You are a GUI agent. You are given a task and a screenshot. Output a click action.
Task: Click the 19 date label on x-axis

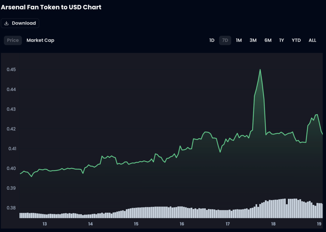pyautogui.click(x=319, y=224)
